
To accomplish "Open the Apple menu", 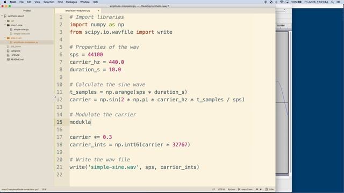I will 5,2.
